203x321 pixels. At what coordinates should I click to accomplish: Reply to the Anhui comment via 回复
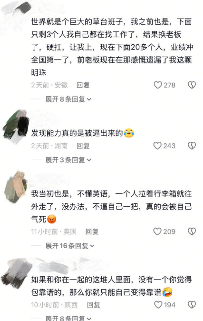tap(83, 85)
